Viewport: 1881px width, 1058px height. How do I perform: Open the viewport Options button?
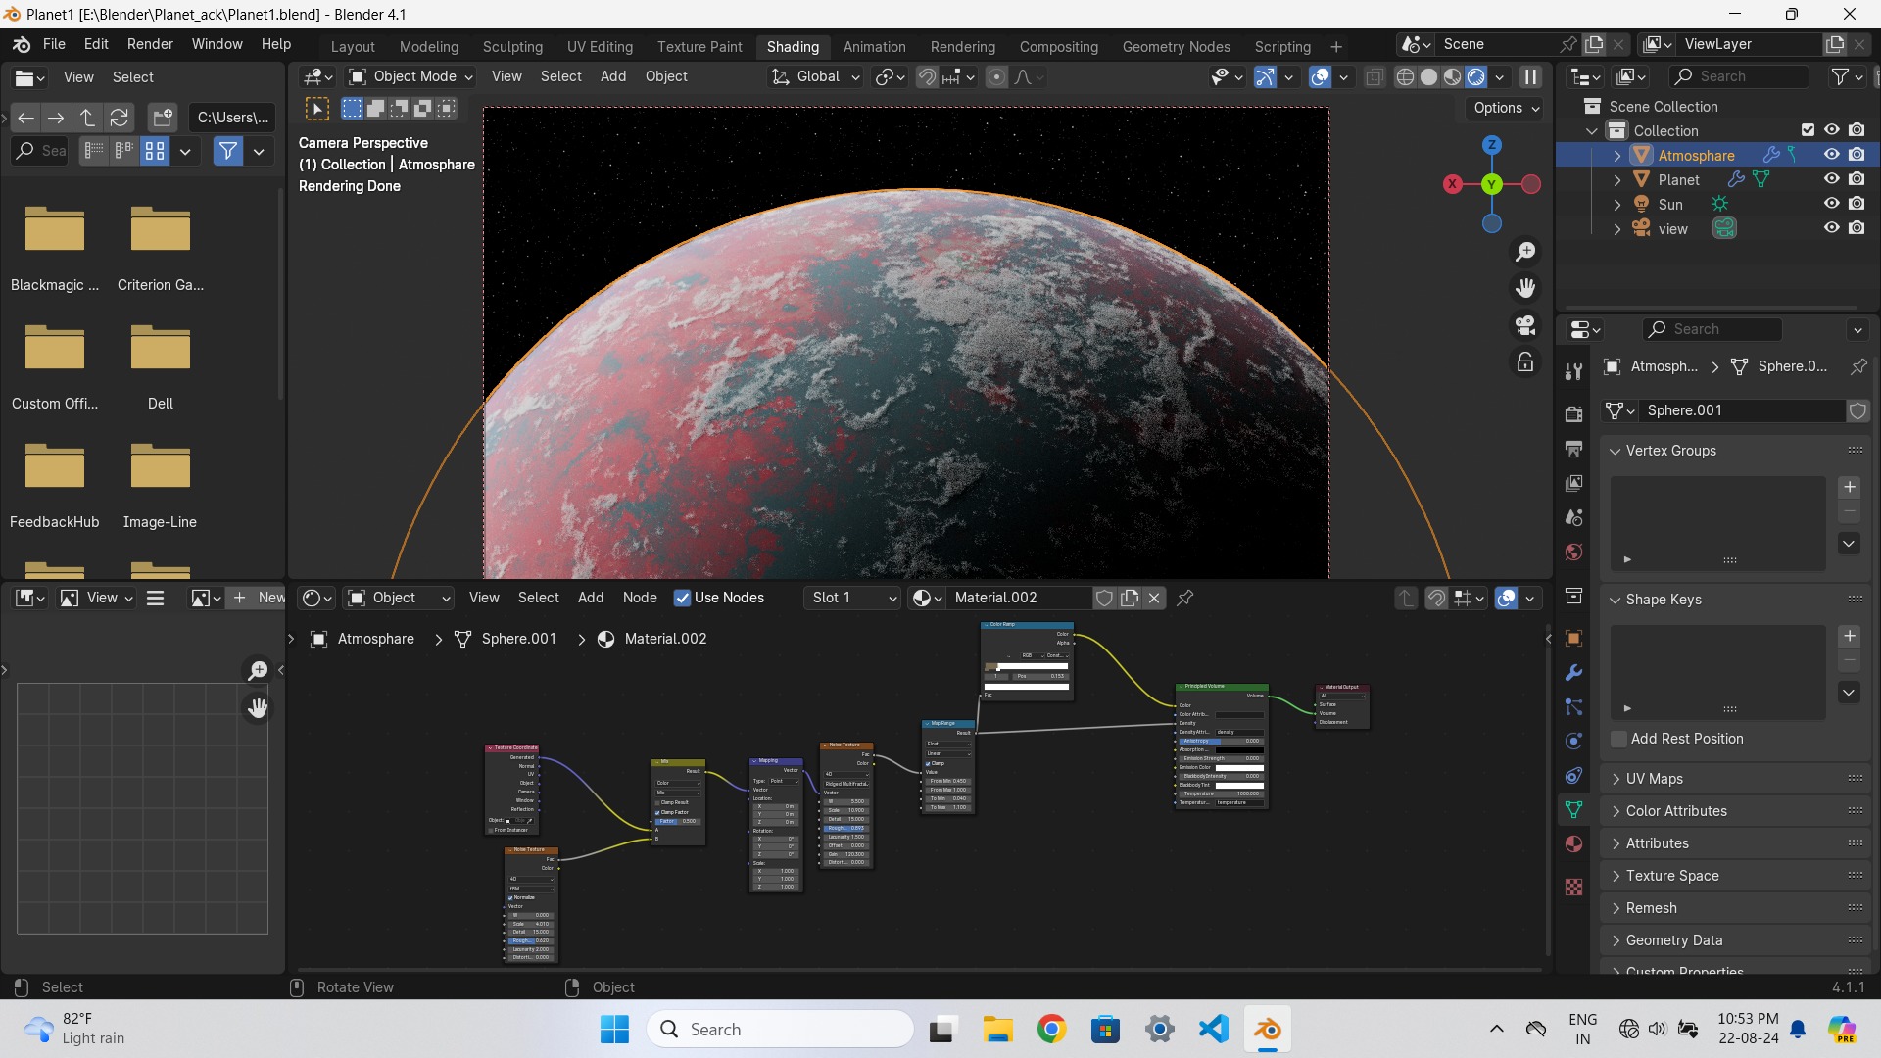click(1506, 108)
